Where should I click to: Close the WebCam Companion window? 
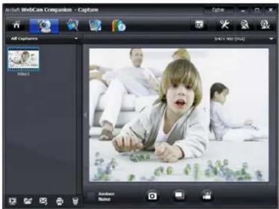pyautogui.click(x=271, y=10)
